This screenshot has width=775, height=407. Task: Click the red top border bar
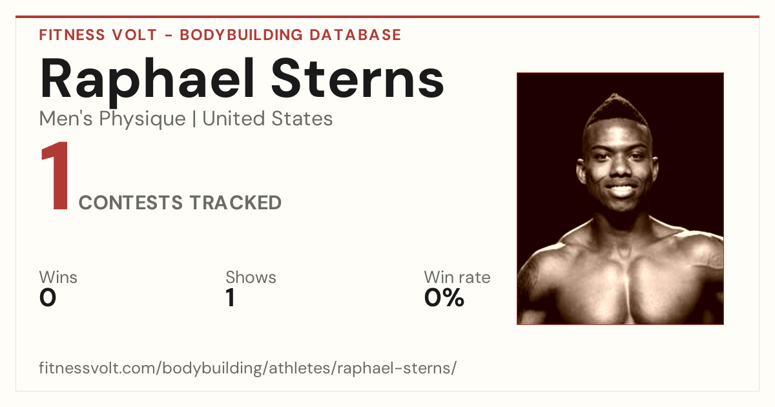pyautogui.click(x=387, y=17)
